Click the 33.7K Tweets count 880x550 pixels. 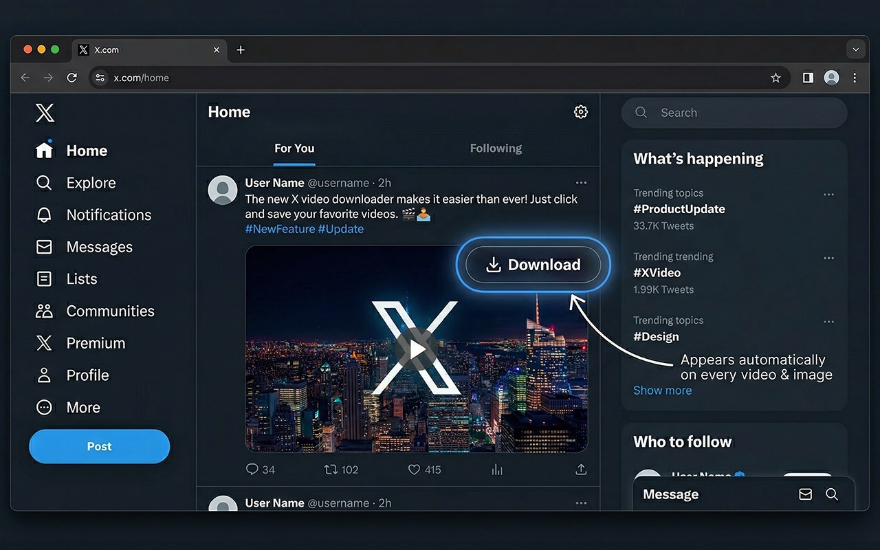coord(663,225)
